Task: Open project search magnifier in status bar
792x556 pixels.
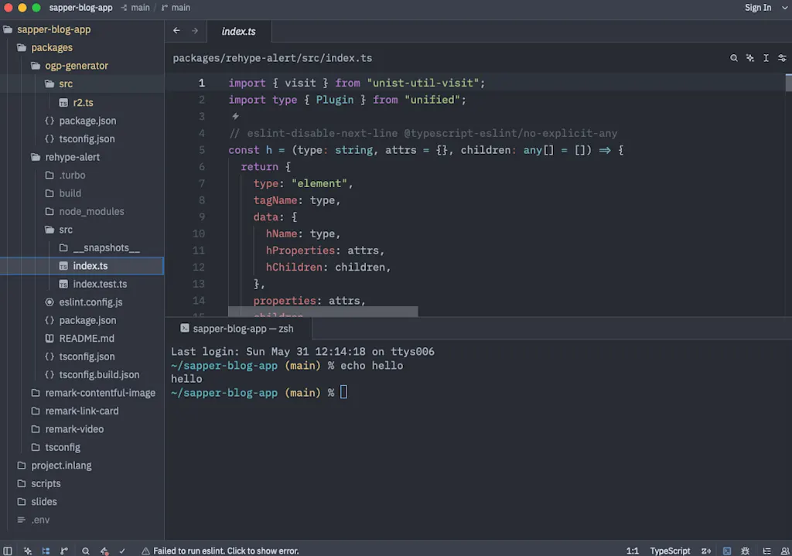Action: (x=86, y=551)
